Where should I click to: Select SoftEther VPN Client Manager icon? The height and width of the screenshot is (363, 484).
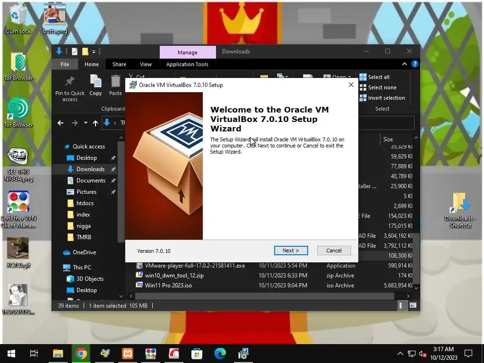(18, 210)
